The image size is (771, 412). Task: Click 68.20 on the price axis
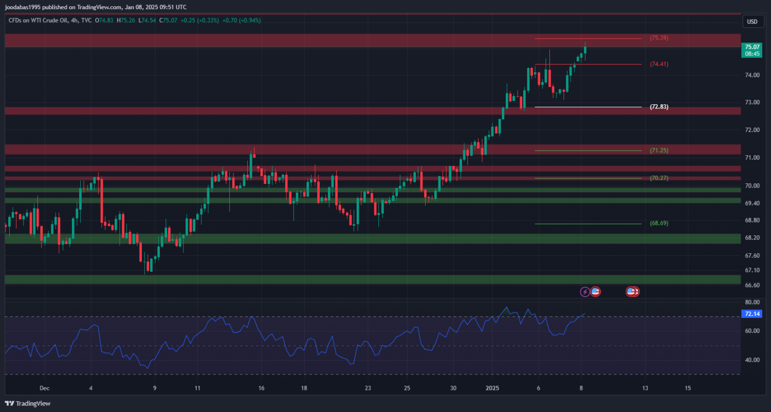(752, 238)
